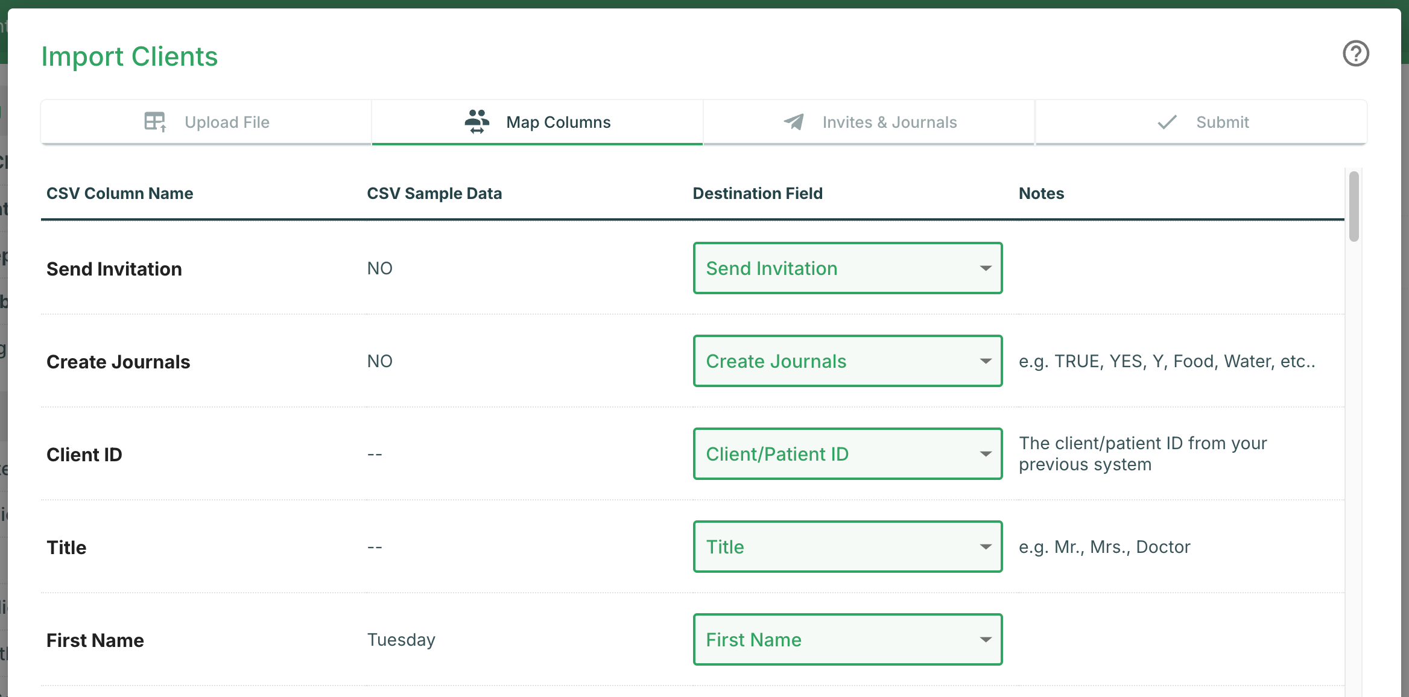Click the checkmark icon on the Submit step
Screen dimensions: 1409x697
click(1167, 122)
